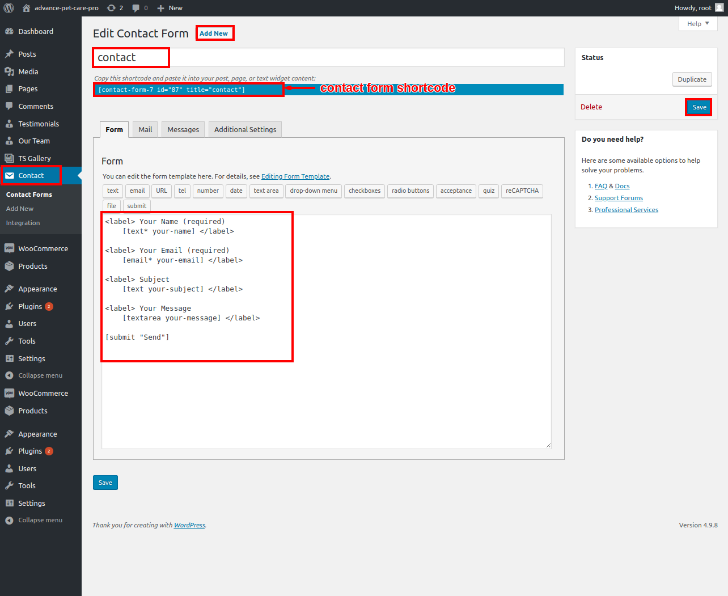
Task: Click the TS Gallery sidebar icon
Action: click(x=9, y=158)
